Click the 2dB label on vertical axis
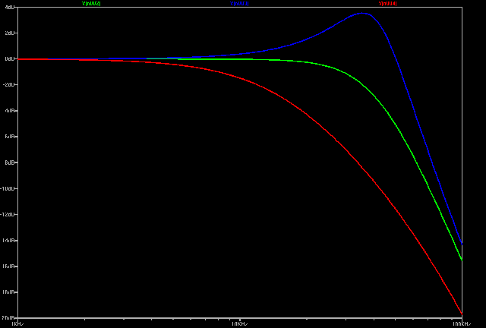Screen dimensions: 486x328 pyautogui.click(x=10, y=33)
